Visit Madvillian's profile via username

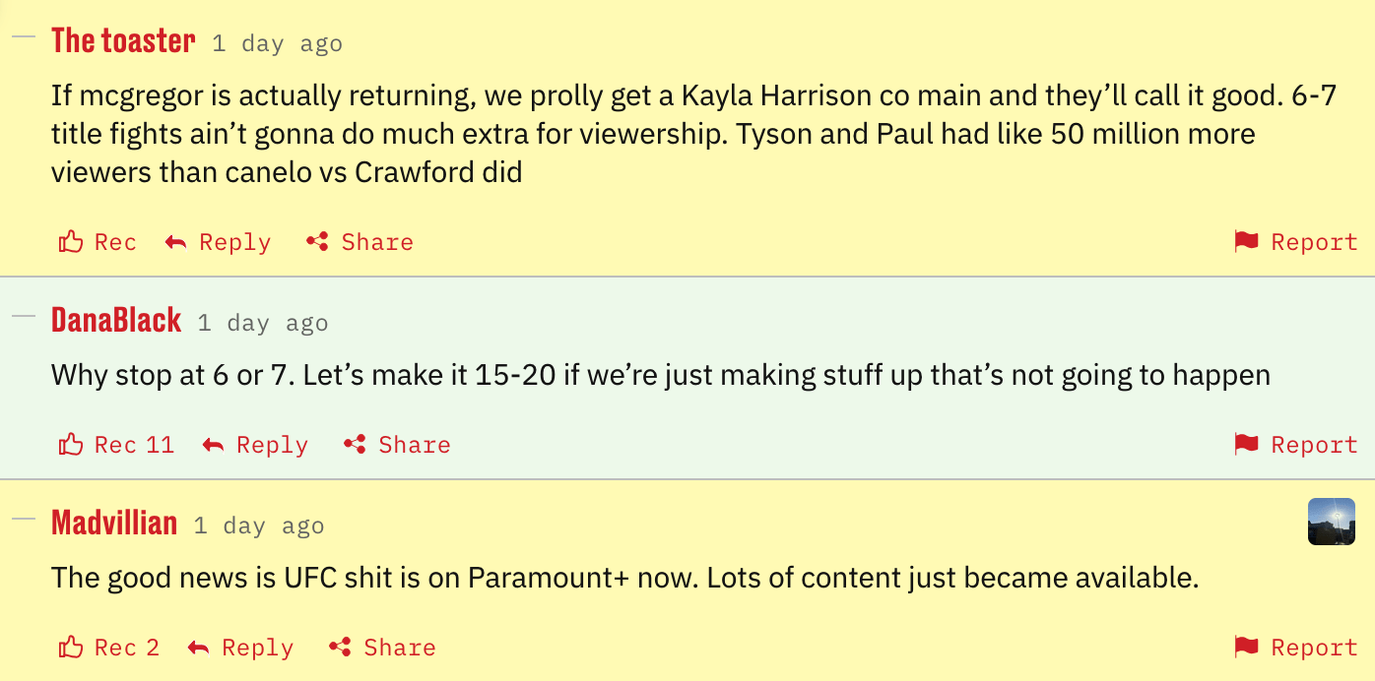[x=114, y=524]
